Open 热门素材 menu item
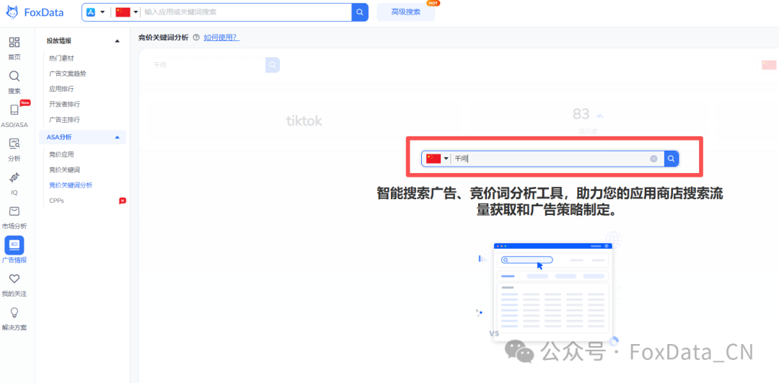This screenshot has width=779, height=383. pos(61,58)
